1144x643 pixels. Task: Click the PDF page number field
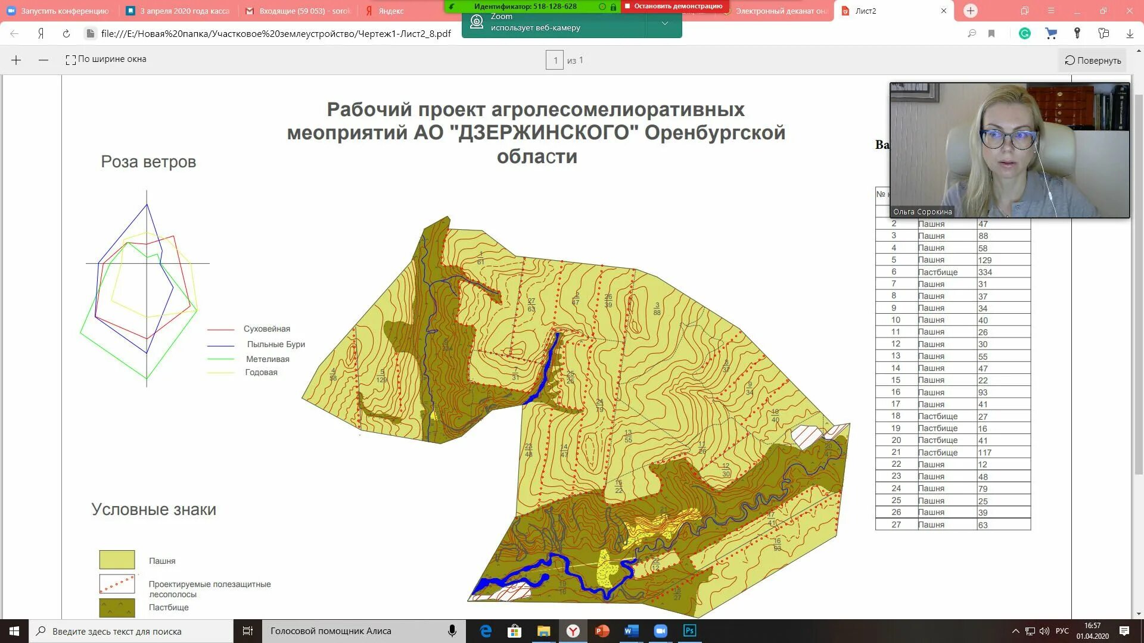click(x=555, y=60)
